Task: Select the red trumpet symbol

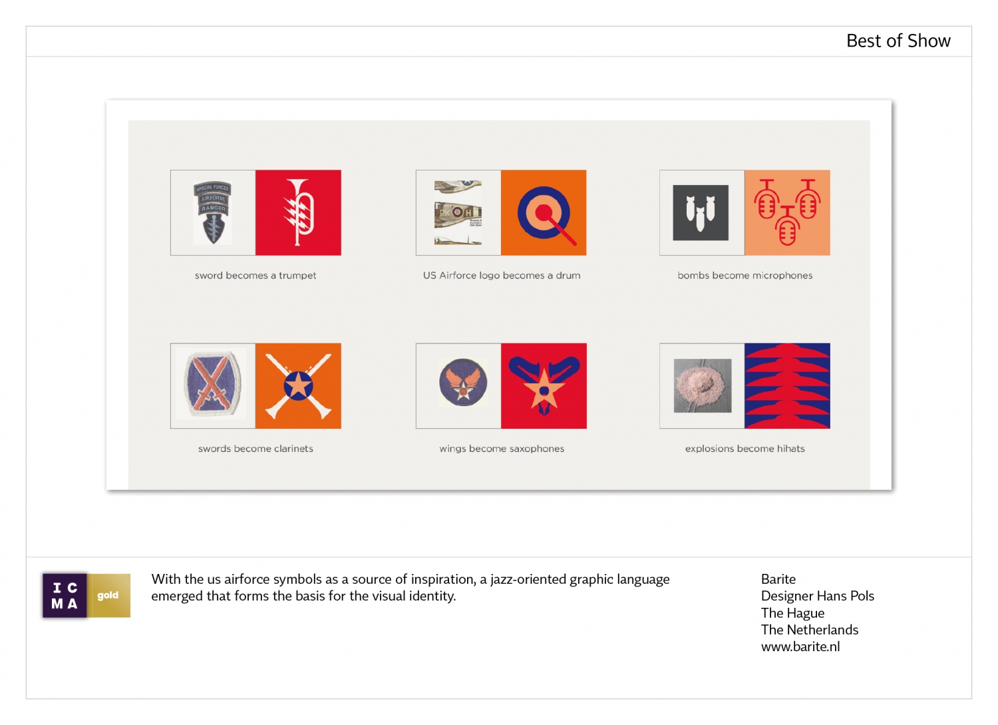Action: 298,212
